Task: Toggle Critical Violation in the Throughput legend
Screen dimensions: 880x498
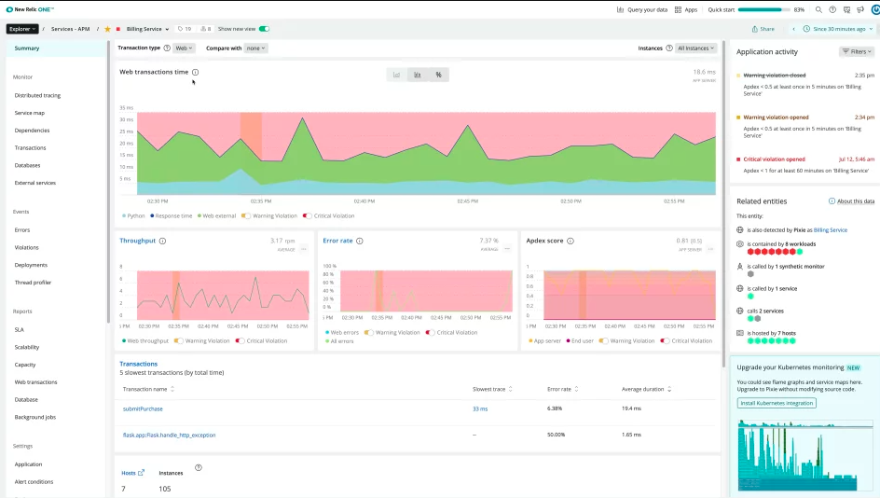Action: 241,340
